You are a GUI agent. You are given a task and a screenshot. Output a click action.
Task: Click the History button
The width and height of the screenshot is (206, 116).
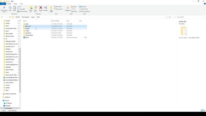(74, 12)
